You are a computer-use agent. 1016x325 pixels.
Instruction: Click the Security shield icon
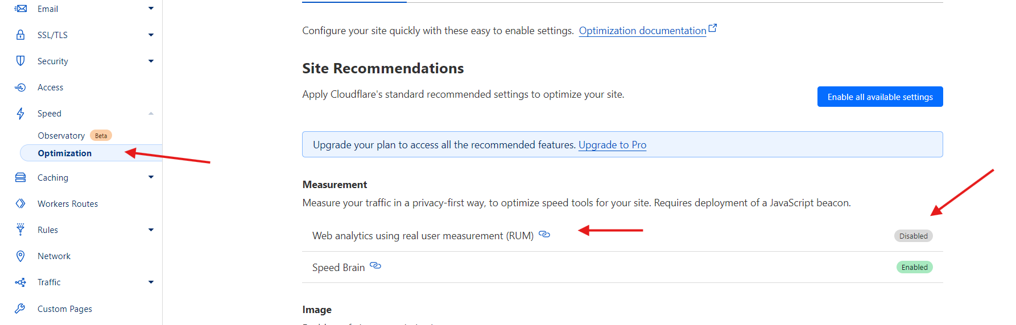coord(20,61)
